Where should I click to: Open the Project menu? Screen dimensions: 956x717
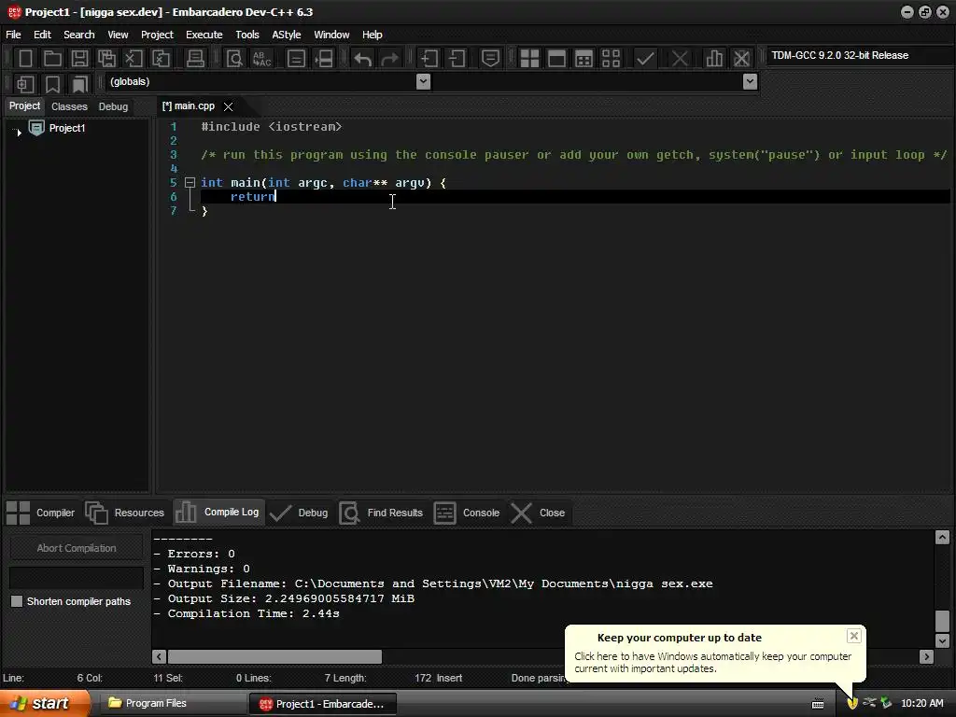157,35
